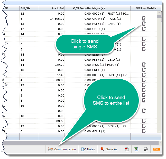Click SMS icon for FSTY | GNSC row

(x=144, y=24)
